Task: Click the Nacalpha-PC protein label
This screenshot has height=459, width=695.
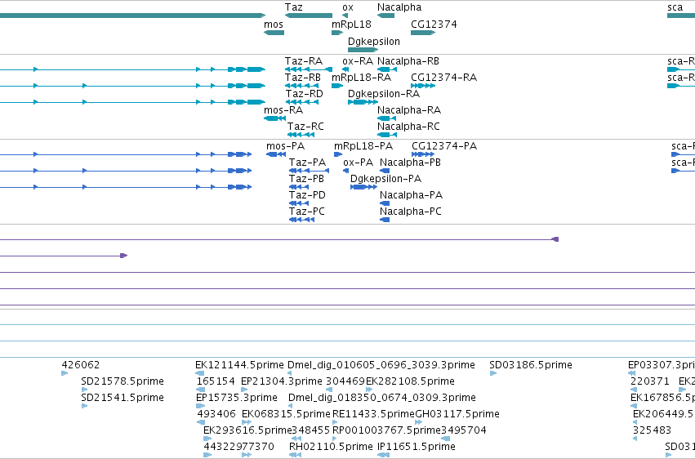Action: [411, 212]
